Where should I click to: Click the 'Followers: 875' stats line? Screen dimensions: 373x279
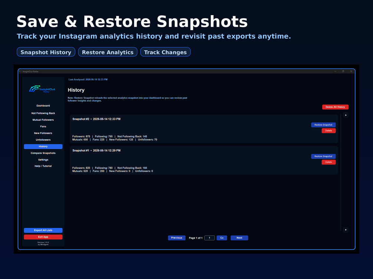(x=109, y=137)
